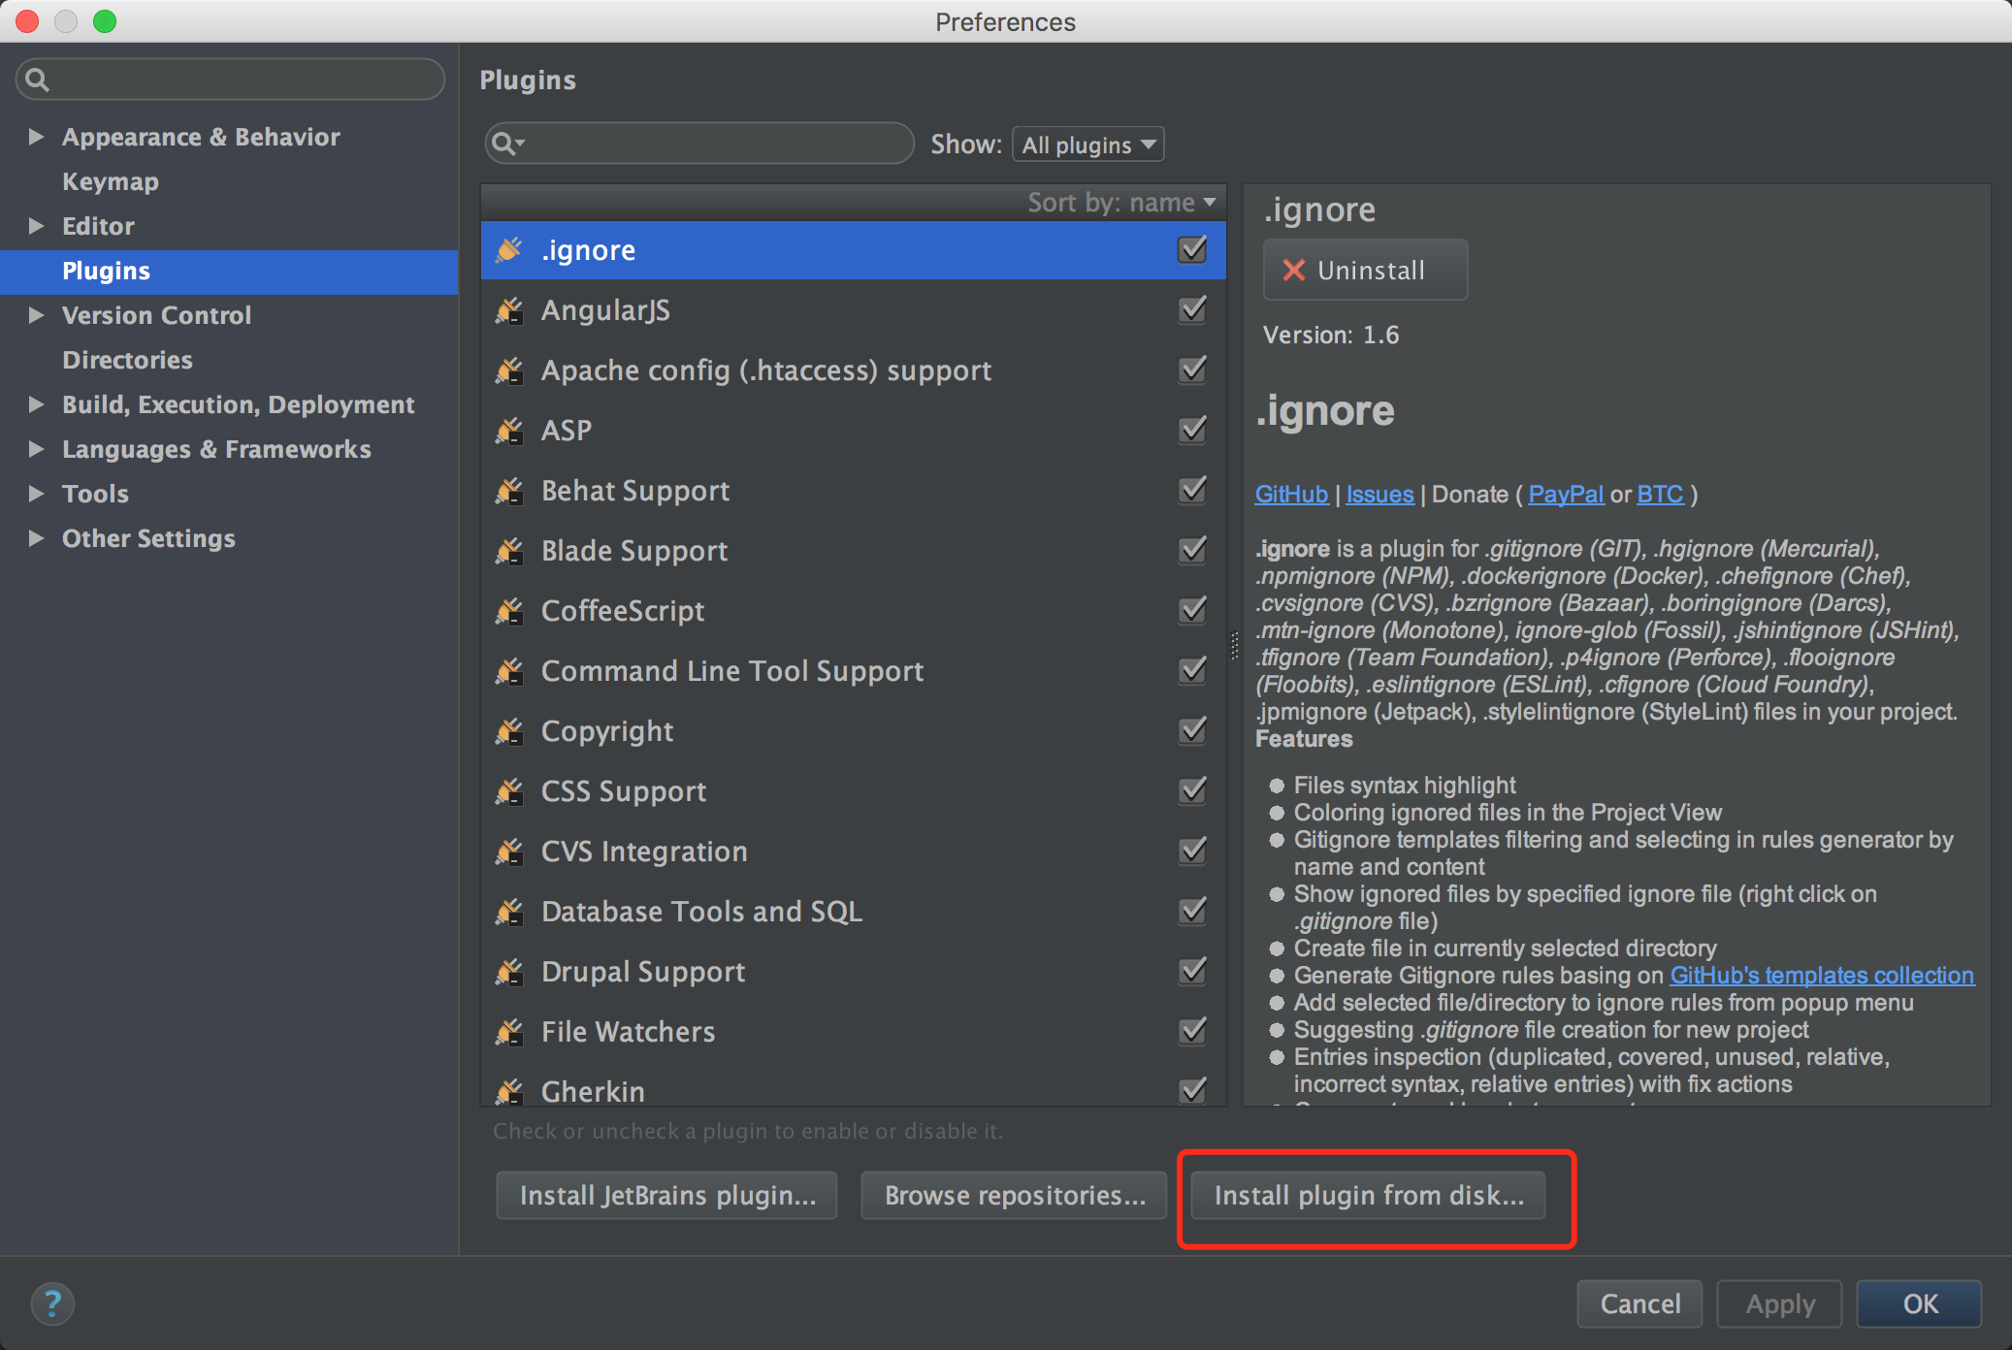Uncheck the Copyright plugin
The height and width of the screenshot is (1350, 2012).
(1192, 730)
